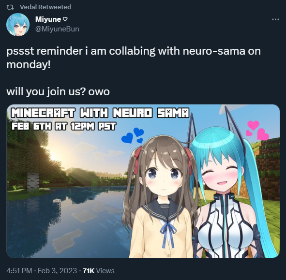Open the "Vedal Retweeted" link
The height and width of the screenshot is (280, 286).
[x=45, y=7]
